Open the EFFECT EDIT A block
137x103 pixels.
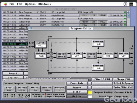[62, 55]
